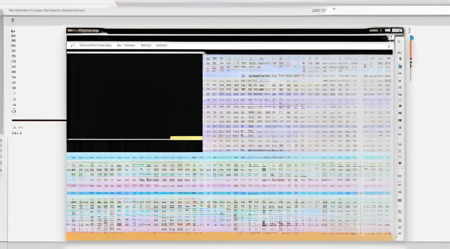Select the first entry in the left sidebar list
This screenshot has width=450, height=249.
coord(14,31)
